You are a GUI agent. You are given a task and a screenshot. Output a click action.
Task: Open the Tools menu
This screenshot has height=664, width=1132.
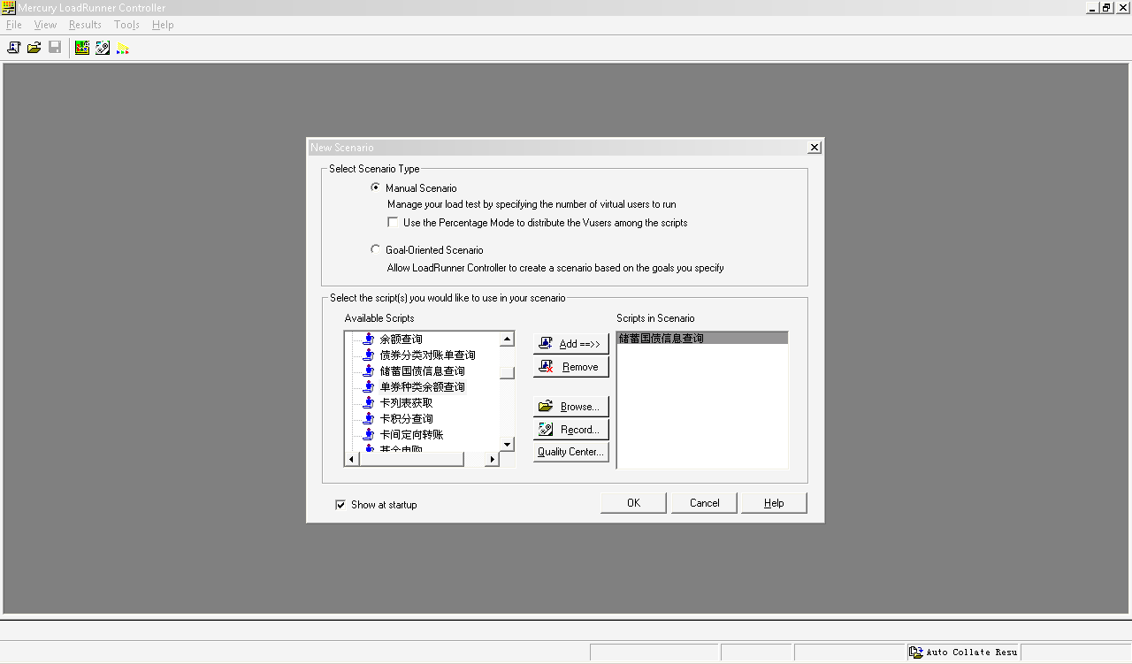pyautogui.click(x=126, y=25)
